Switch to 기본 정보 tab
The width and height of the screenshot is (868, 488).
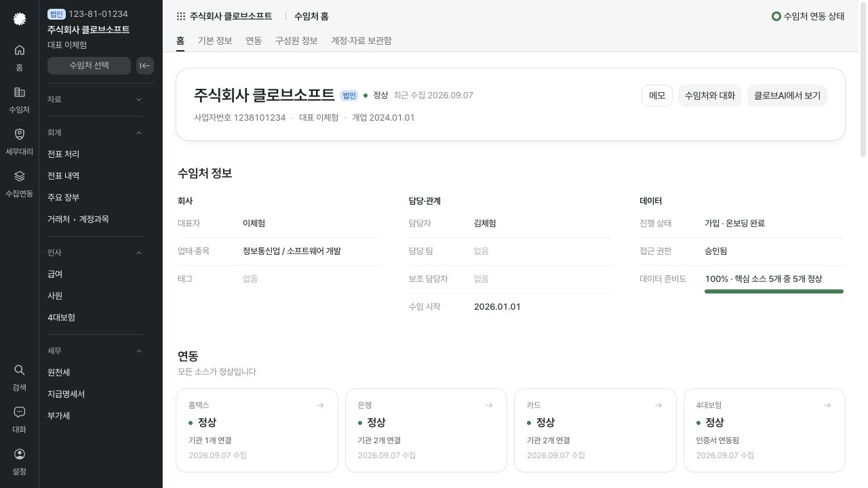tap(215, 41)
